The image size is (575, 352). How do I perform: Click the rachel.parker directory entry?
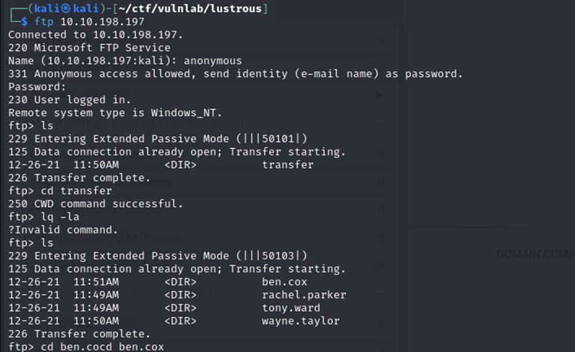[304, 295]
